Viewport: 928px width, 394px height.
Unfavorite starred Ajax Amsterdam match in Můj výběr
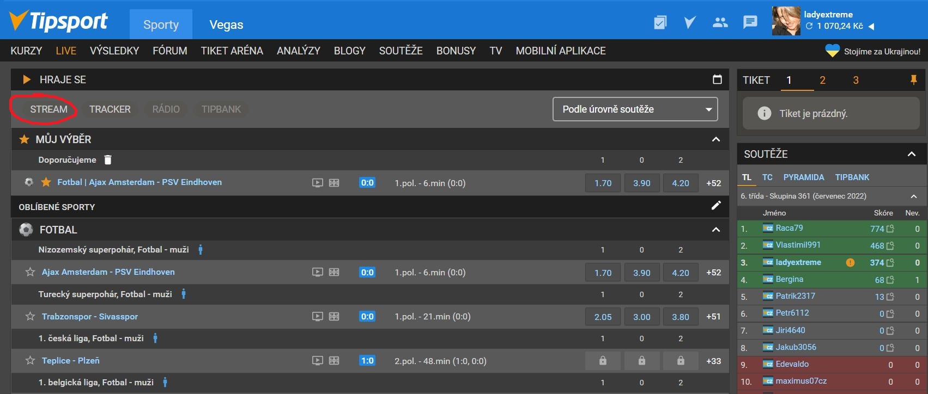[x=46, y=182]
